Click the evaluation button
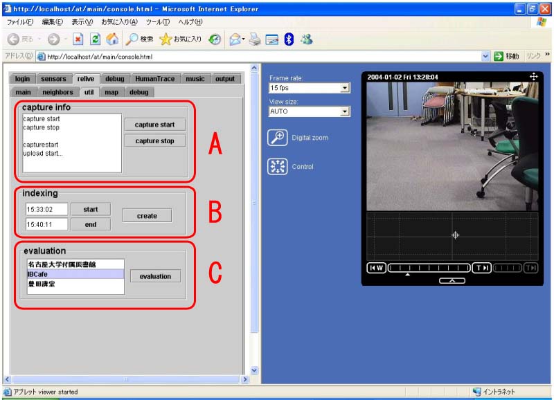554x400 pixels. click(x=155, y=276)
